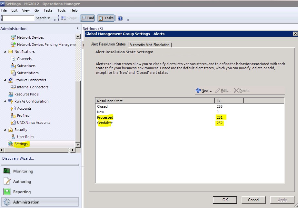298x208 pixels.
Task: Click the navigation tree scroll up arrow
Action: tap(78, 36)
